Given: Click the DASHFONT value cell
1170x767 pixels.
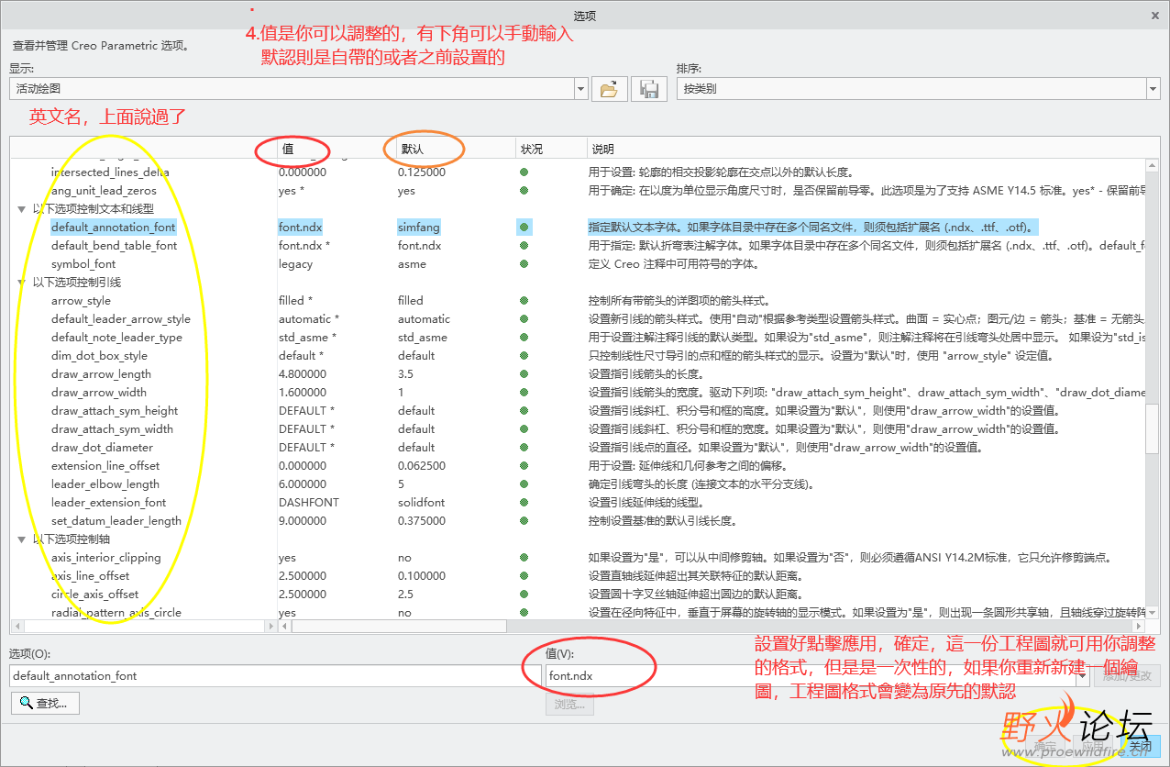Looking at the screenshot, I should point(309,503).
